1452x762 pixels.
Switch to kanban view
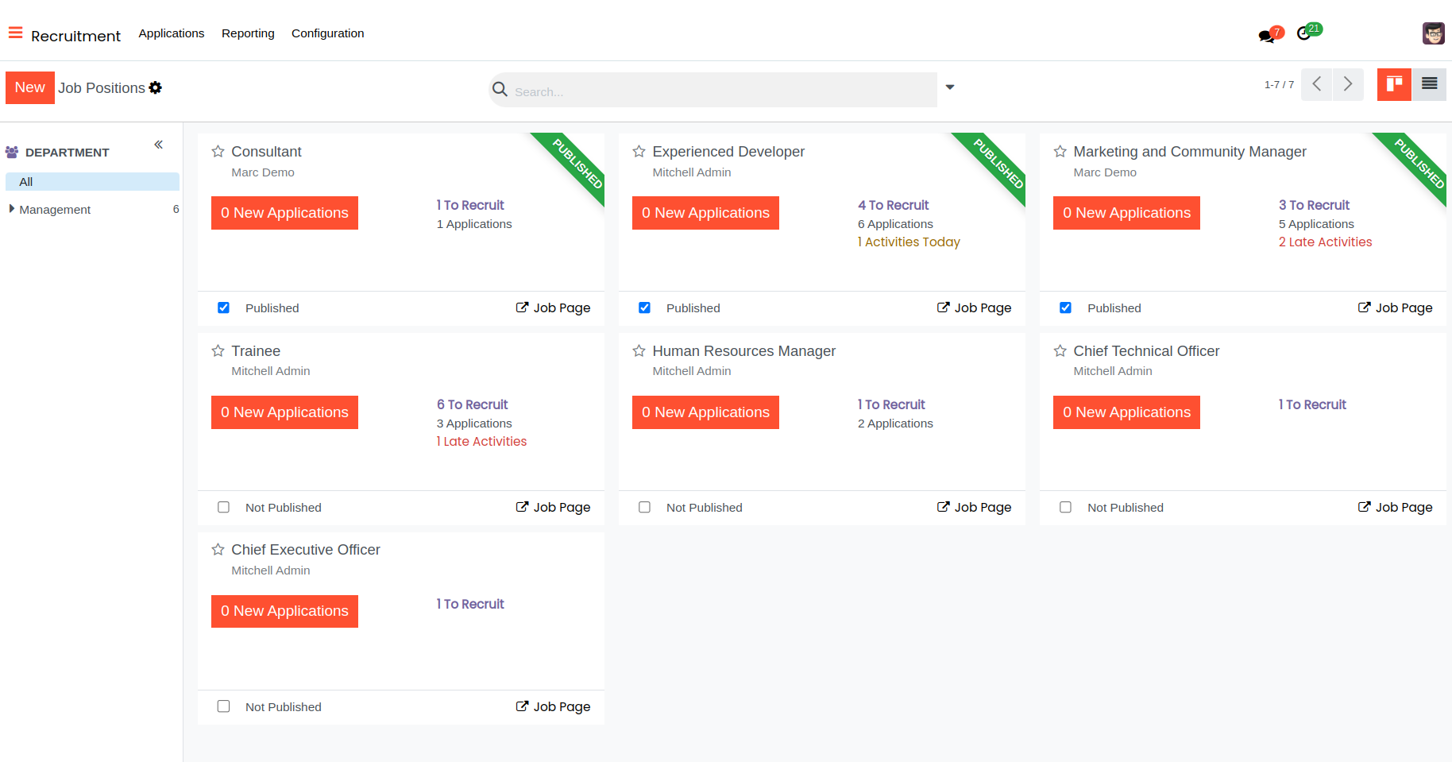1394,84
